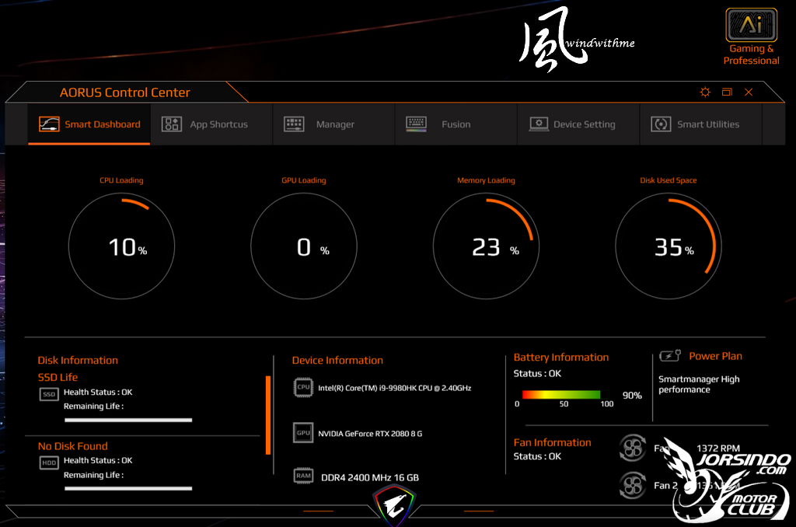Click the AORUS eagle logo at bottom
The width and height of the screenshot is (796, 527).
(x=394, y=506)
